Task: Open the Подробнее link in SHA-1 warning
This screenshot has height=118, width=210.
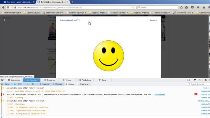Action: point(160,94)
